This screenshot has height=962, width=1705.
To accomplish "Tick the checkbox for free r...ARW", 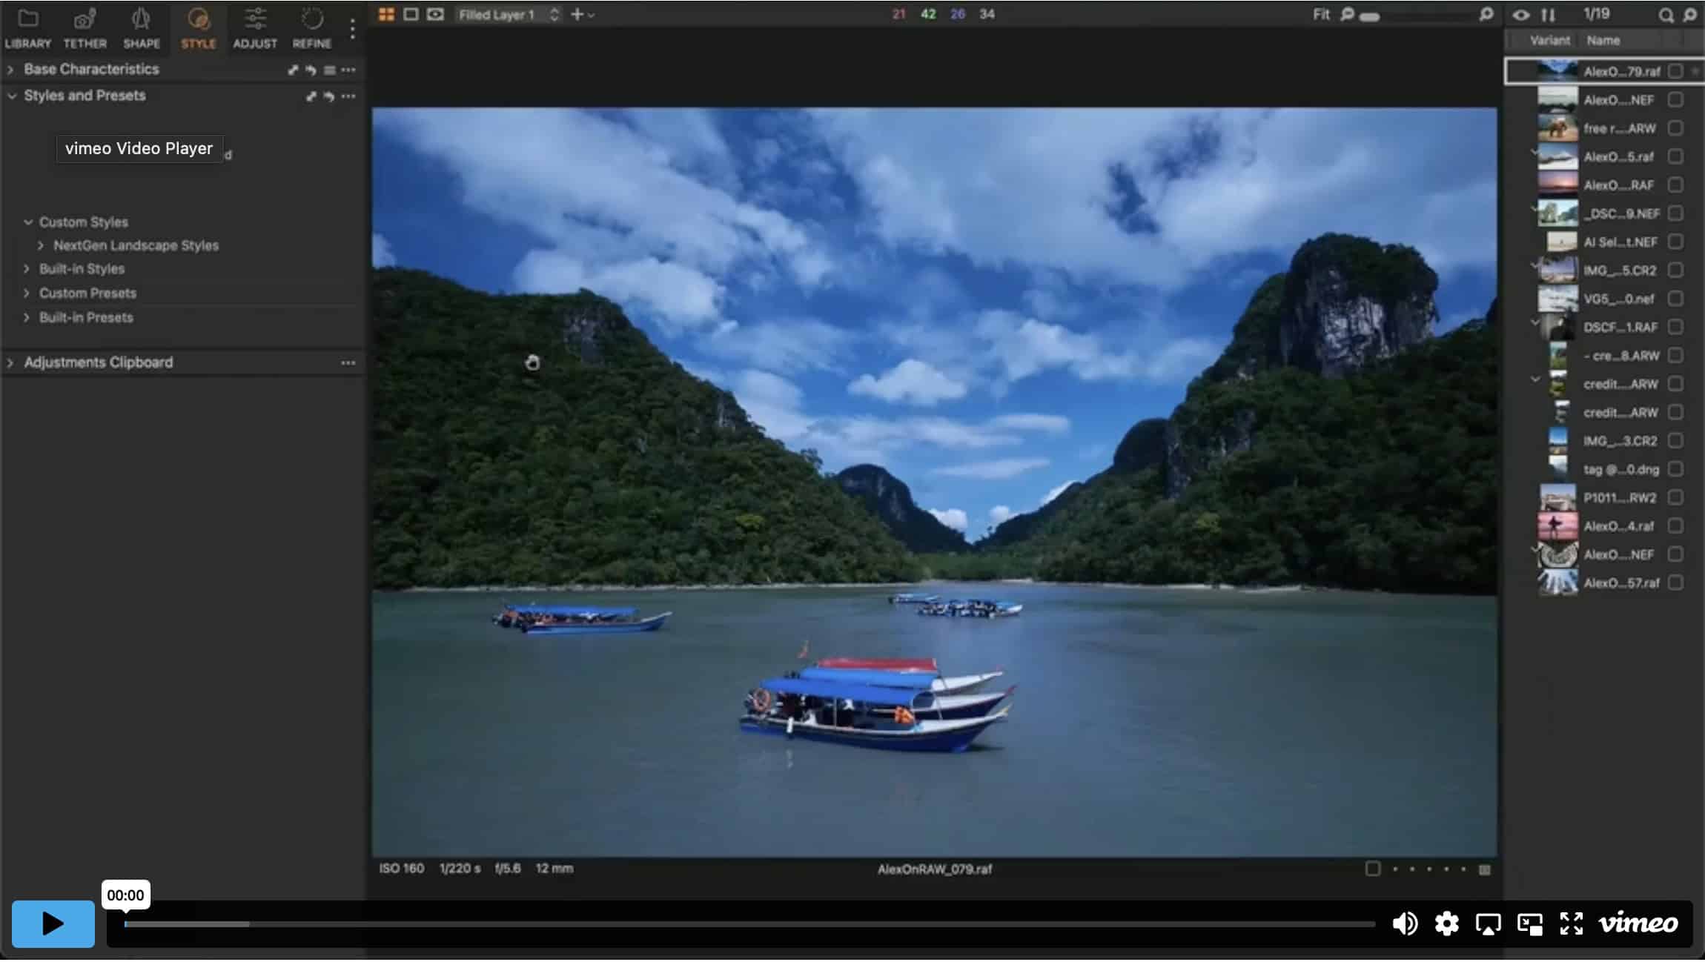I will [x=1675, y=128].
